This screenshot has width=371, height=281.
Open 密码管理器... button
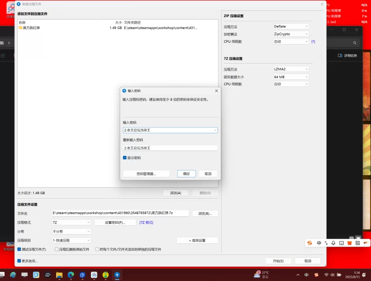coord(146,174)
